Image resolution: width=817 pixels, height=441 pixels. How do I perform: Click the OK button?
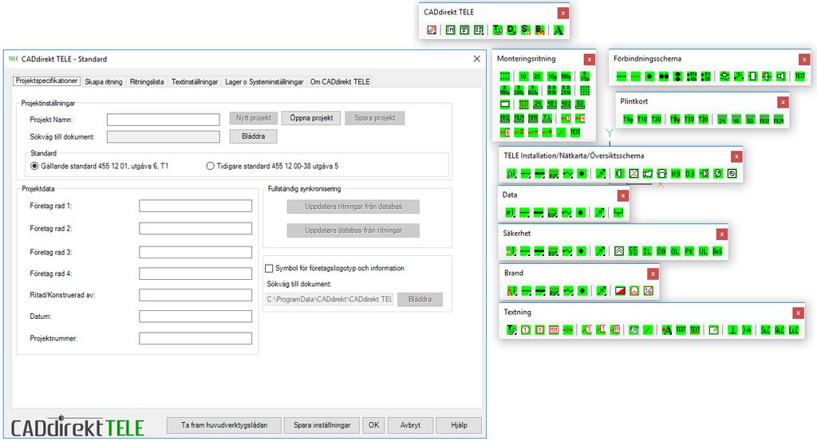pyautogui.click(x=373, y=425)
